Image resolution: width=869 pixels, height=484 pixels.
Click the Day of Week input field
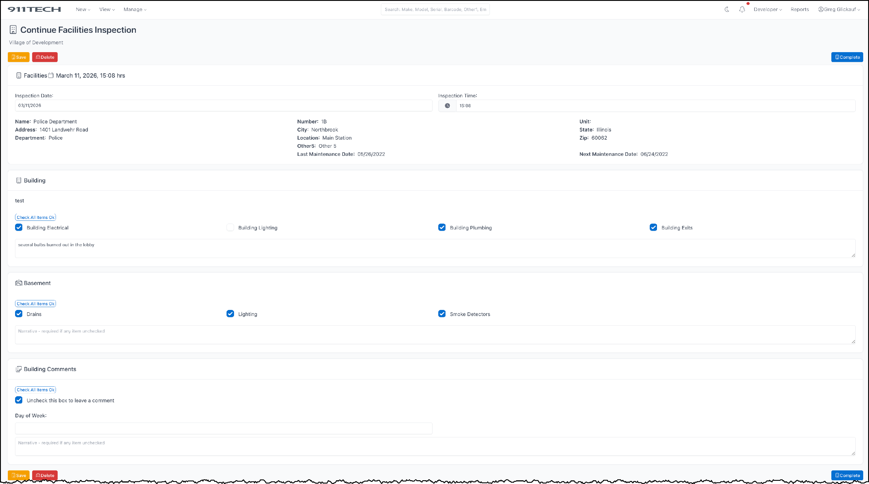tap(223, 428)
